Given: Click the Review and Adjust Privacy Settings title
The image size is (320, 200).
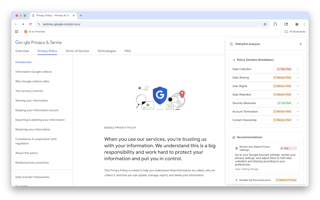Looking at the screenshot, I should pos(255,148).
